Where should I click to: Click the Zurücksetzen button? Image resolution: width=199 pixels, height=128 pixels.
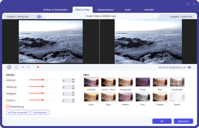coord(40,112)
